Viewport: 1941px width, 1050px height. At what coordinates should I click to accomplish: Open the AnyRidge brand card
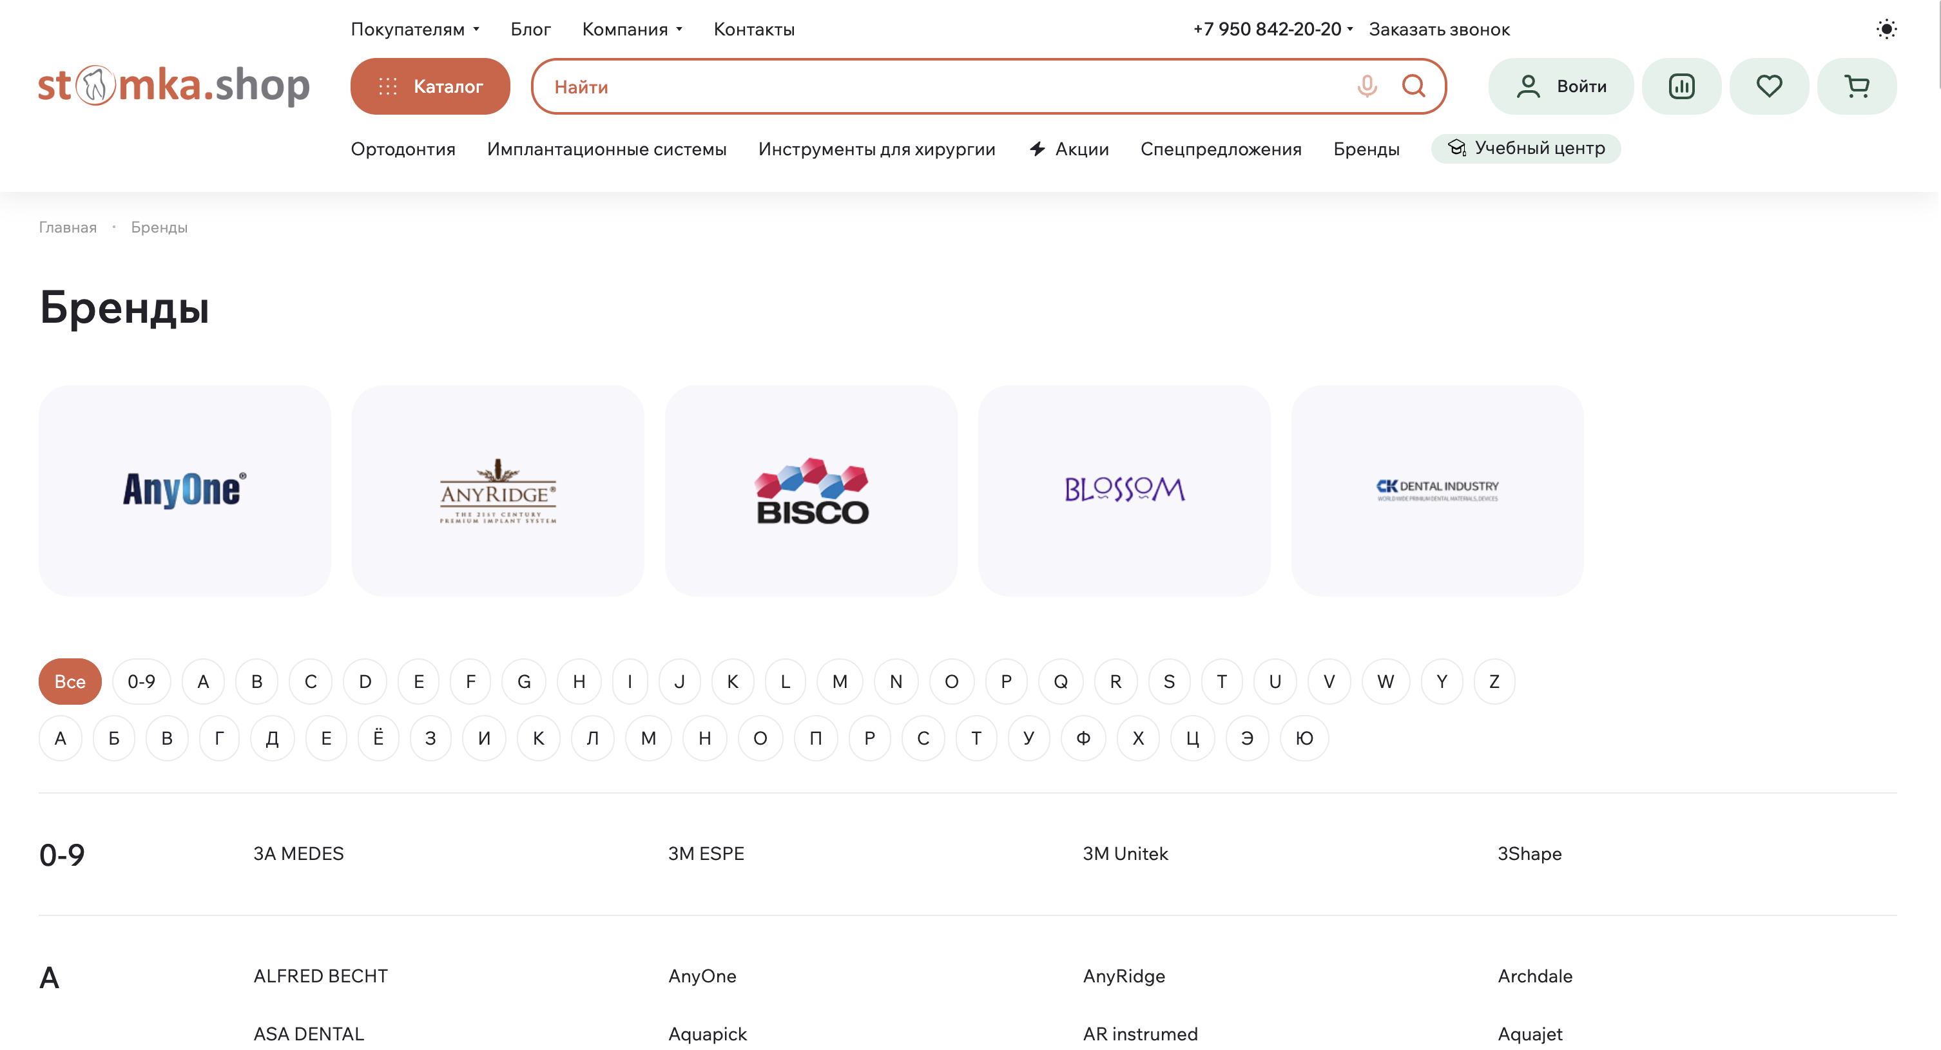click(x=497, y=490)
